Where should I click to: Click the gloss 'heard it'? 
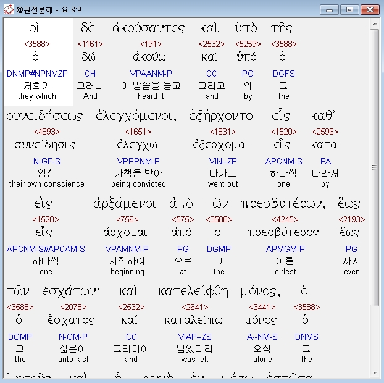tap(151, 96)
